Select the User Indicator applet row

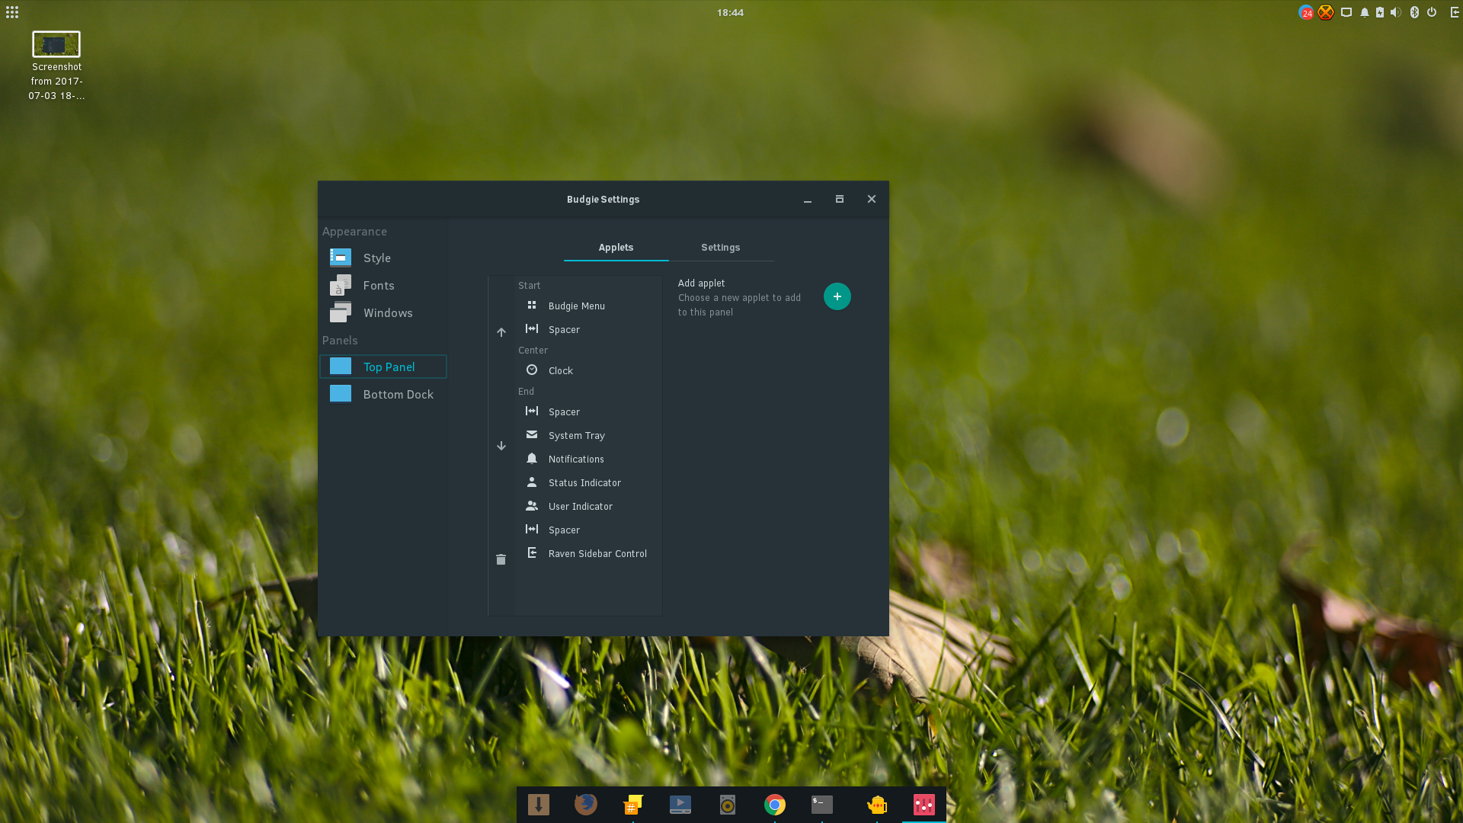tap(588, 506)
